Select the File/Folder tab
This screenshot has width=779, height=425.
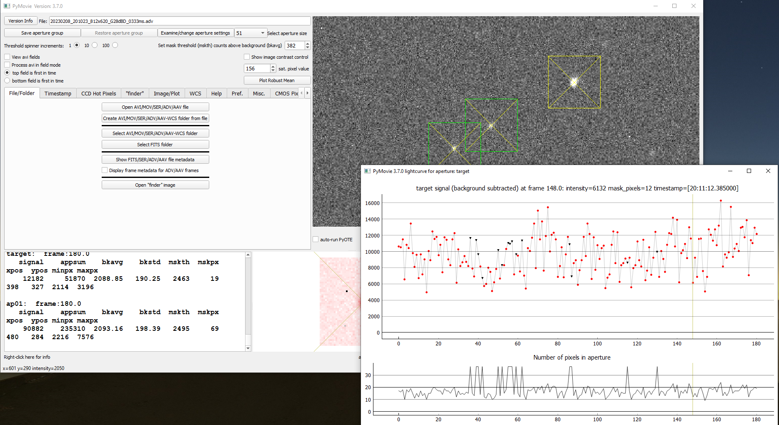pos(22,93)
